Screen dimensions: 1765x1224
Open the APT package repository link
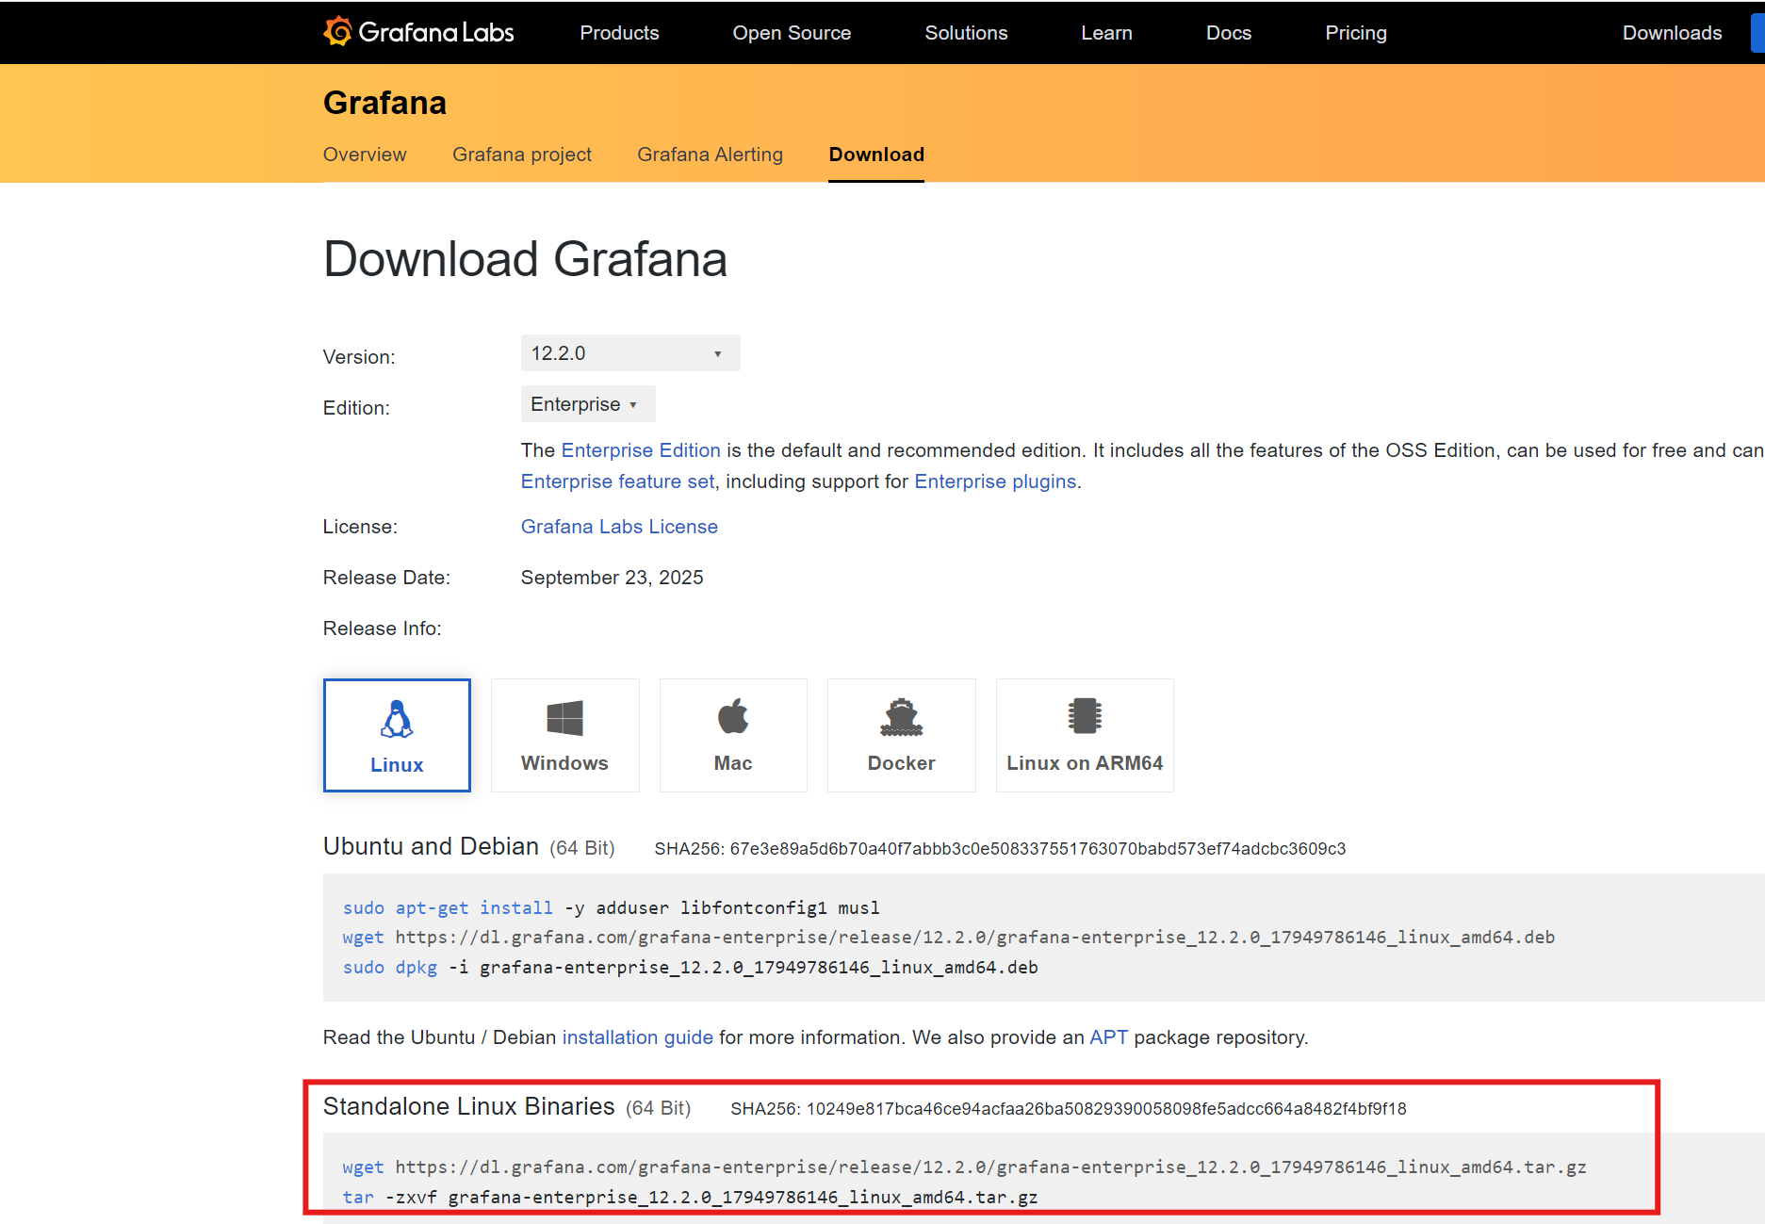pos(1108,1037)
